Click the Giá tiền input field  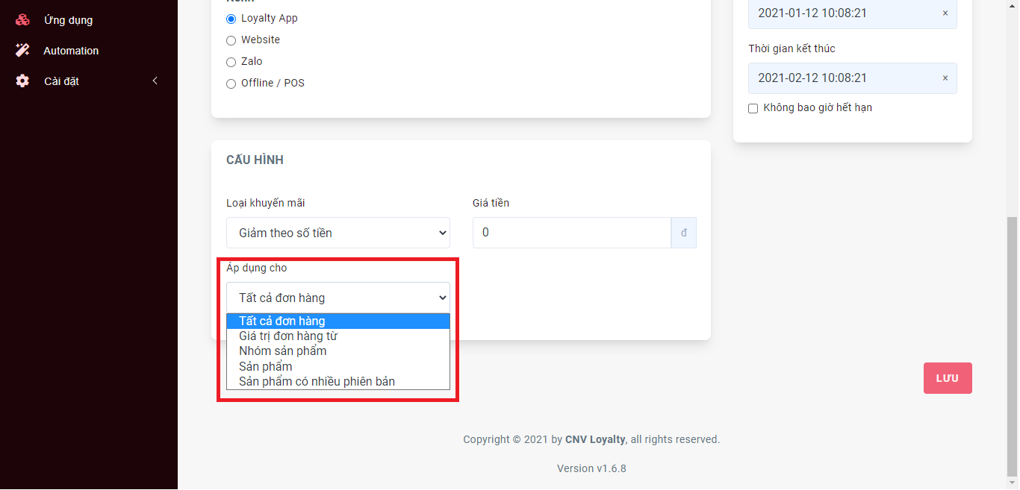[x=572, y=233]
